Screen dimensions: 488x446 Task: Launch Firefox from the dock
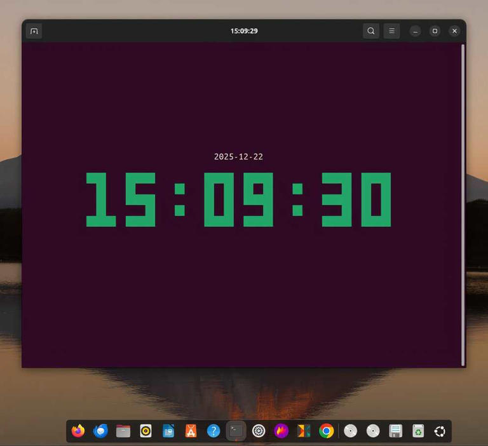pyautogui.click(x=78, y=431)
